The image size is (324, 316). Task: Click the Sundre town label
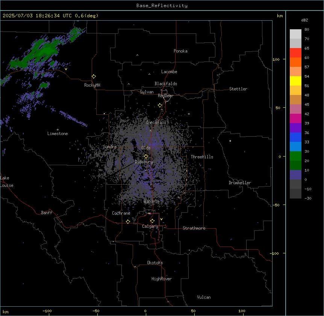(110, 147)
